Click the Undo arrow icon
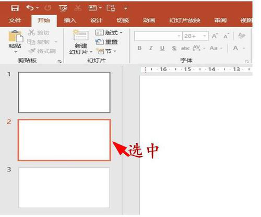Screen dimensions: 261x217 [x=30, y=8]
